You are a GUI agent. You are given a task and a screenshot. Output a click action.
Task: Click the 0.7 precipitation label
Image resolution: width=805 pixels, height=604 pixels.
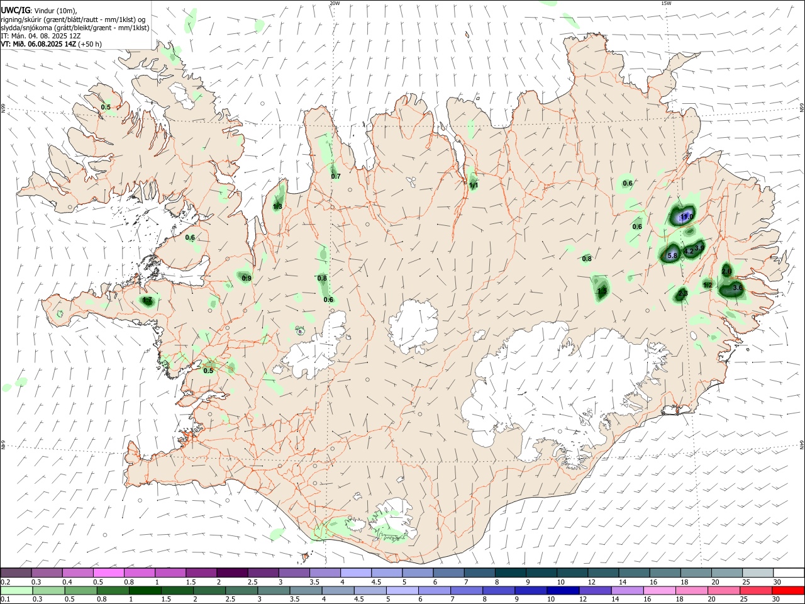click(x=336, y=176)
